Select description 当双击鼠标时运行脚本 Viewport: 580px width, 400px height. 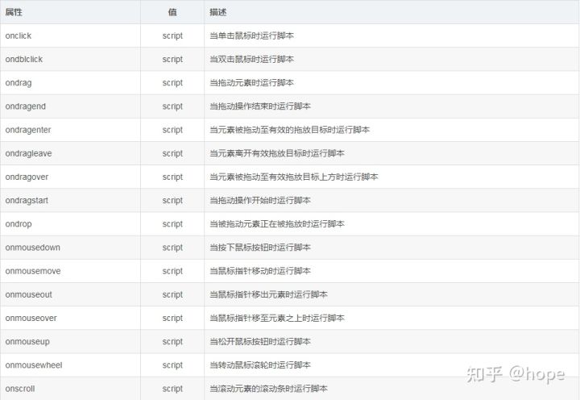point(251,59)
